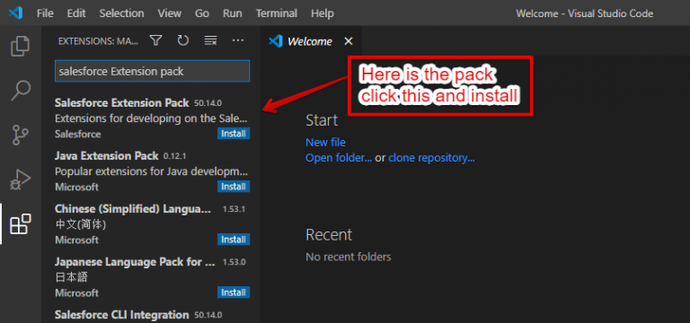Image resolution: width=690 pixels, height=323 pixels.
Task: Open Salesforce Extension Pack details
Action: 151,118
